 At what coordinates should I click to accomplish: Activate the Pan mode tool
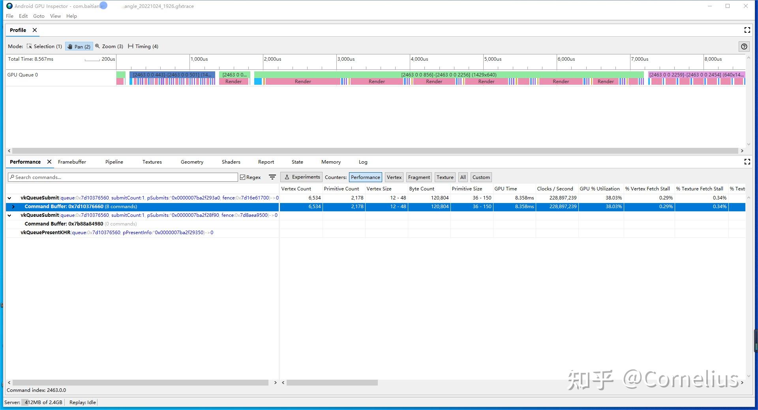79,46
